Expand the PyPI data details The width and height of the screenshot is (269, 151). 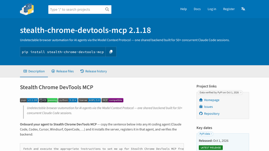[x=206, y=134]
